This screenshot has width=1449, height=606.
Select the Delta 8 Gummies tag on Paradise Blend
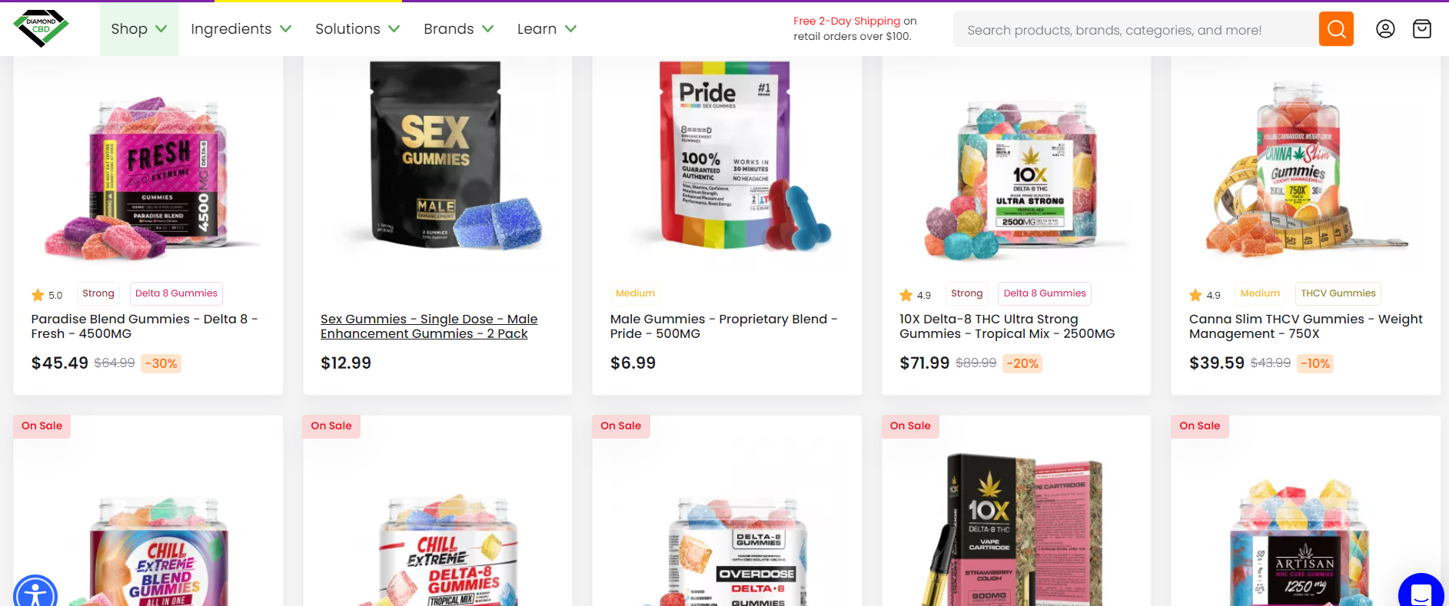pos(176,293)
